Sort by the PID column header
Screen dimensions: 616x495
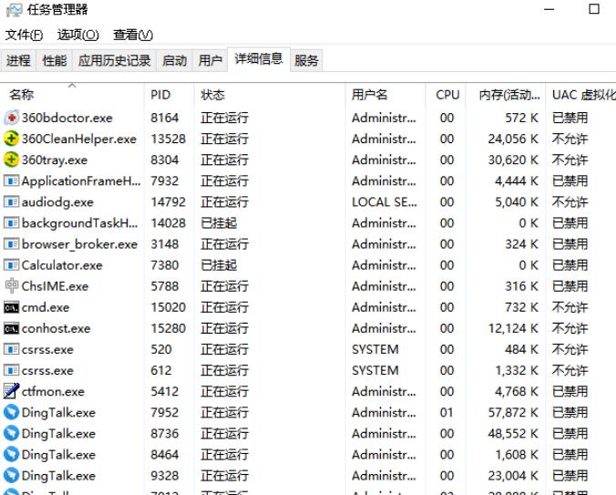169,95
